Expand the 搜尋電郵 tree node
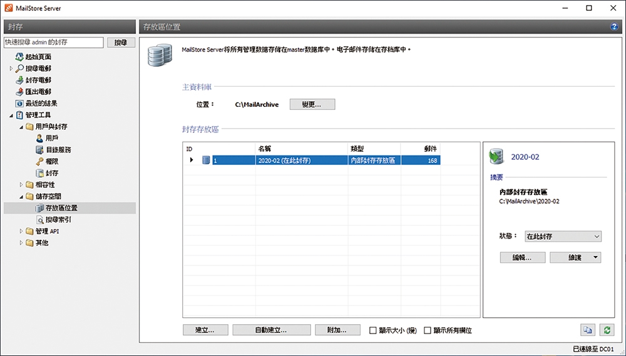 (11, 69)
